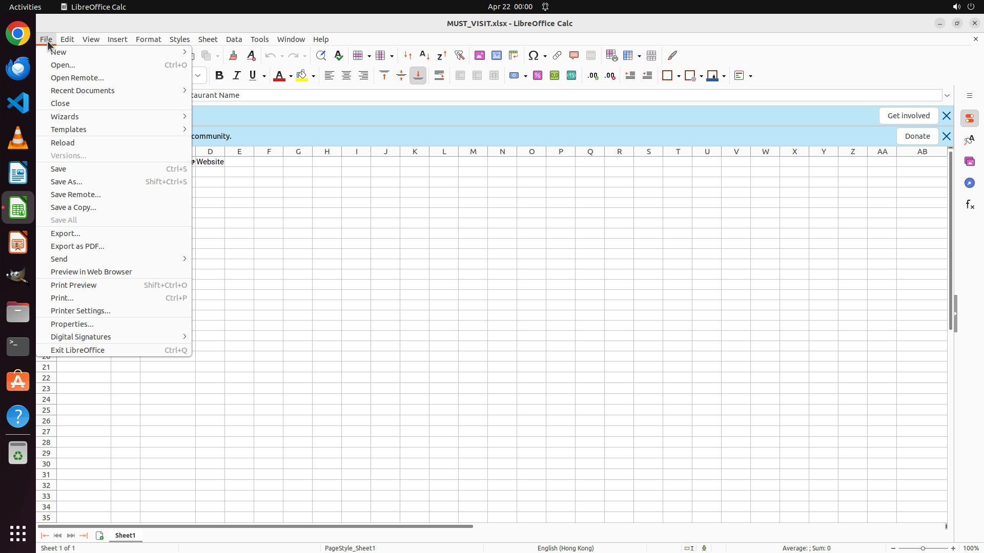The image size is (984, 553).
Task: Click the Find & Replace icon
Action: pyautogui.click(x=321, y=55)
